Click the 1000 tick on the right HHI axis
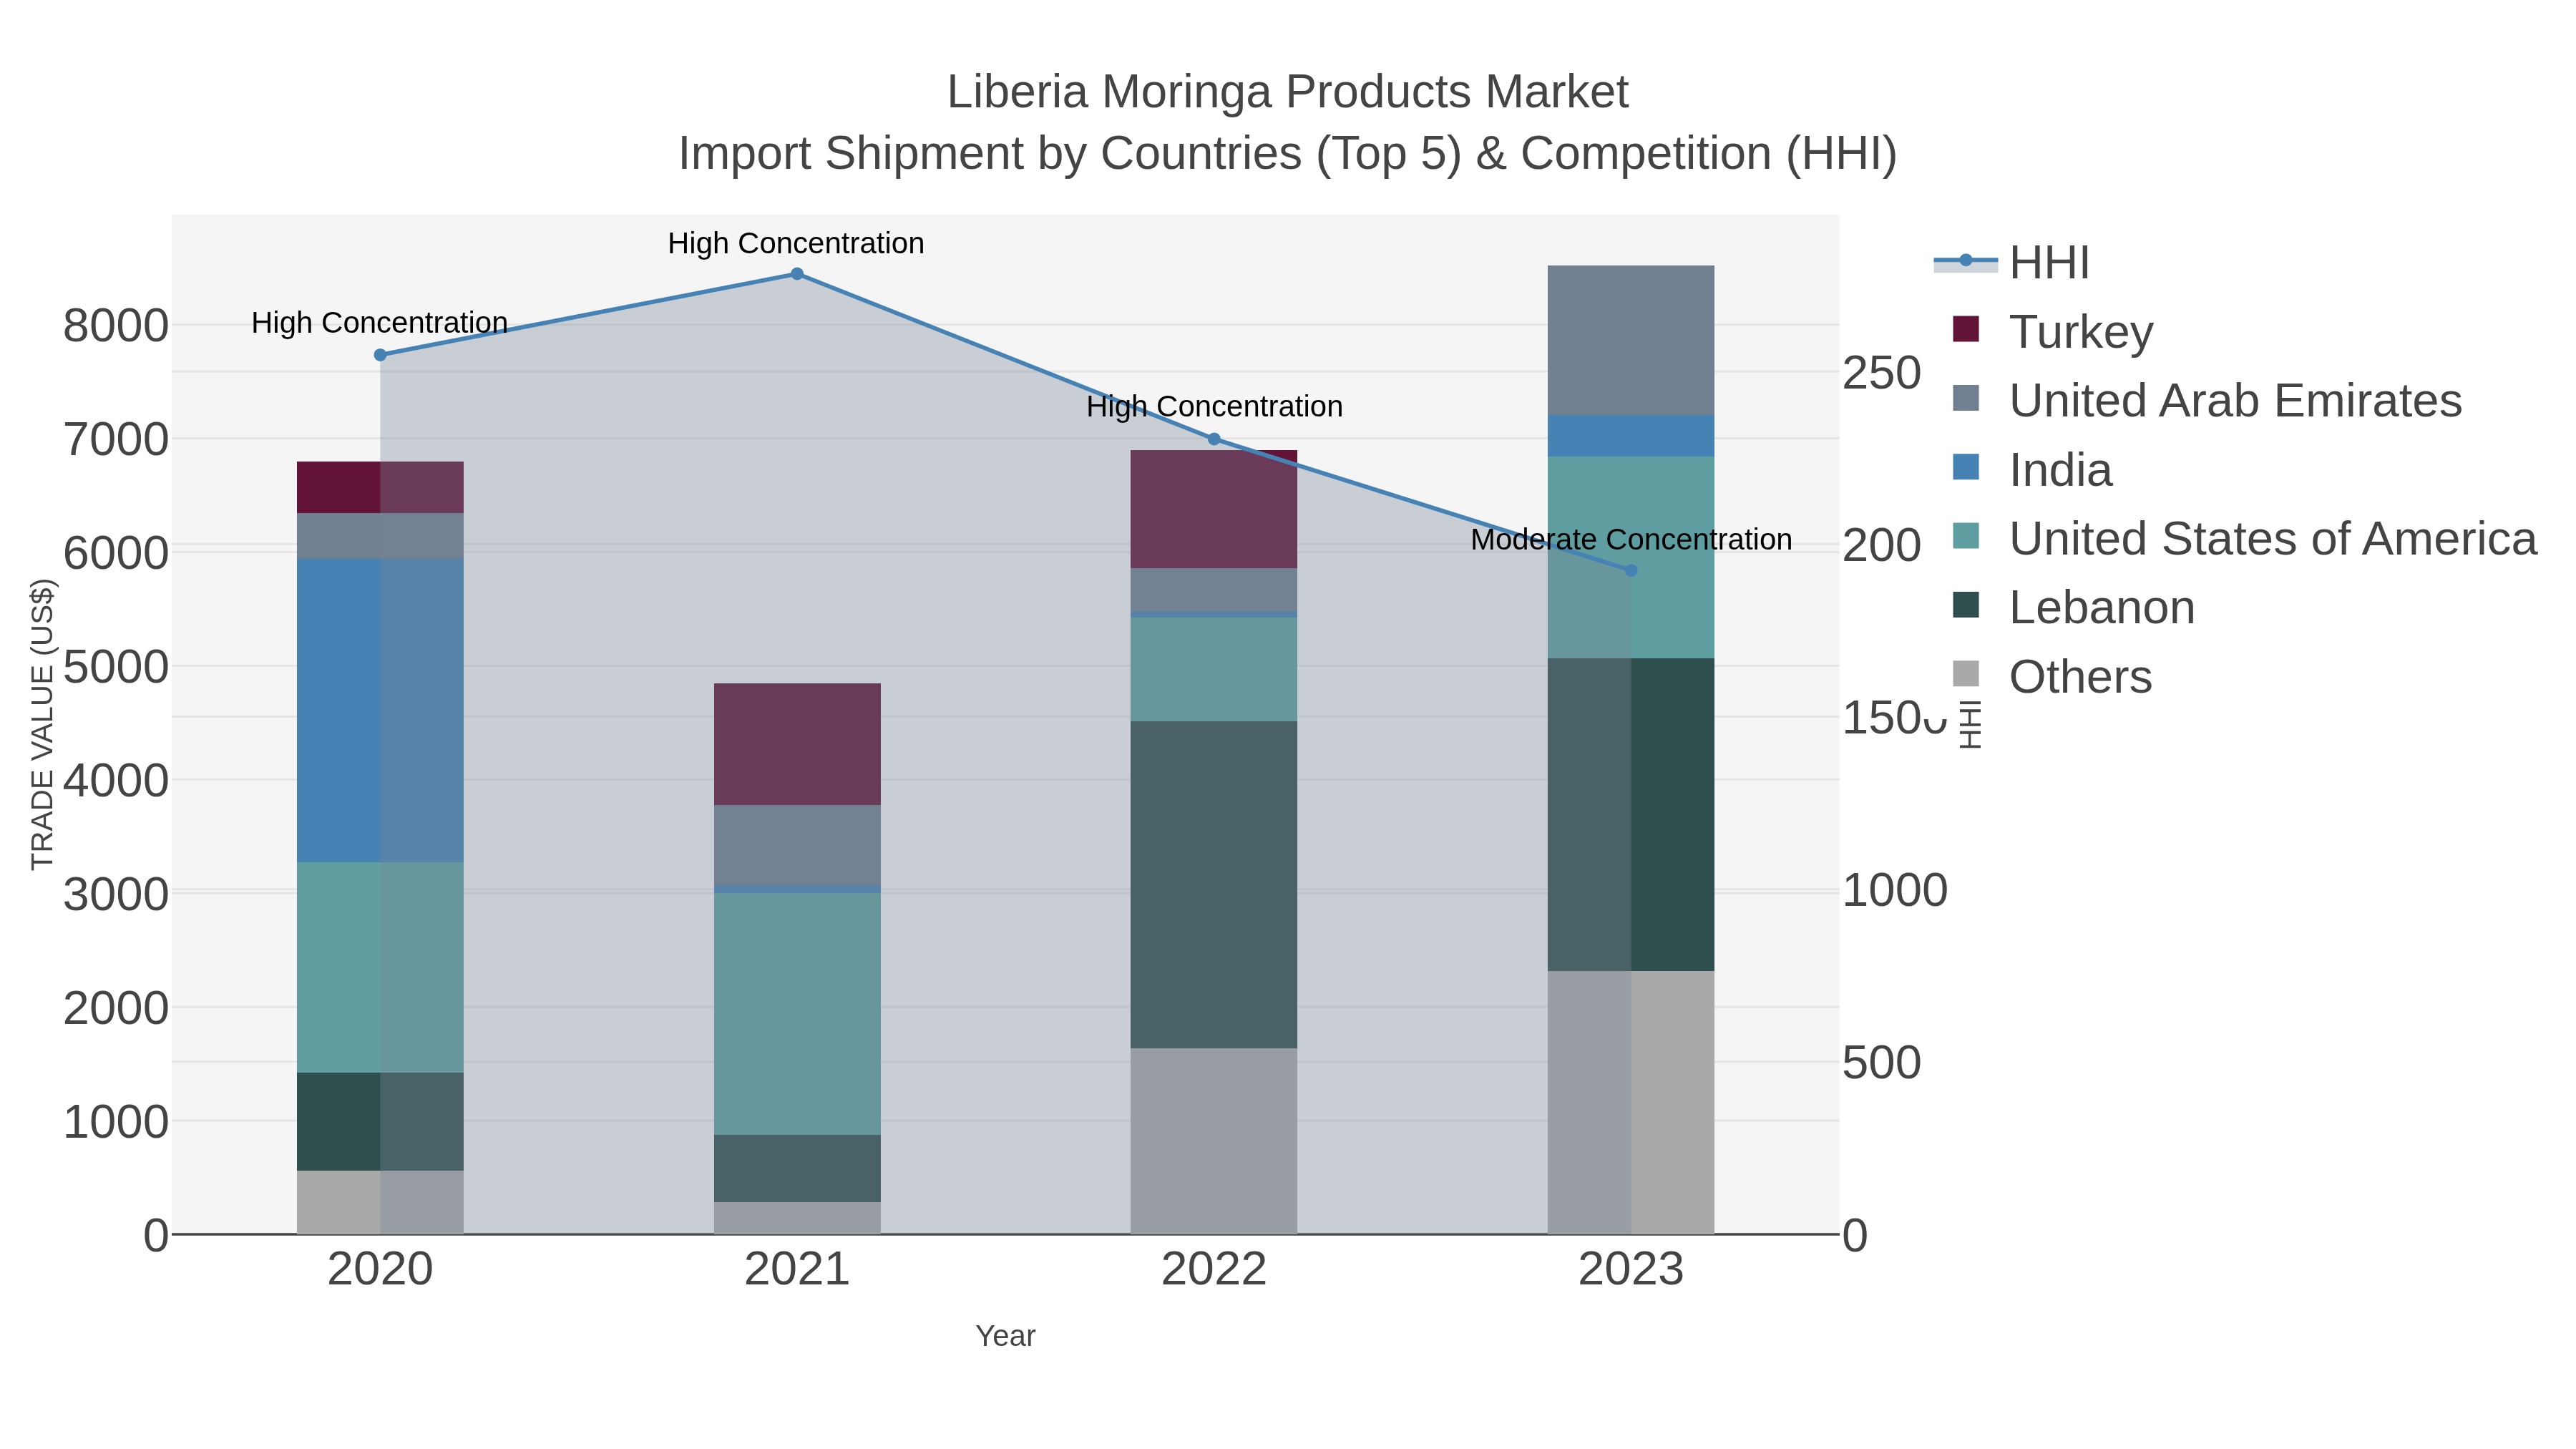2576x1449 pixels. 1895,890
